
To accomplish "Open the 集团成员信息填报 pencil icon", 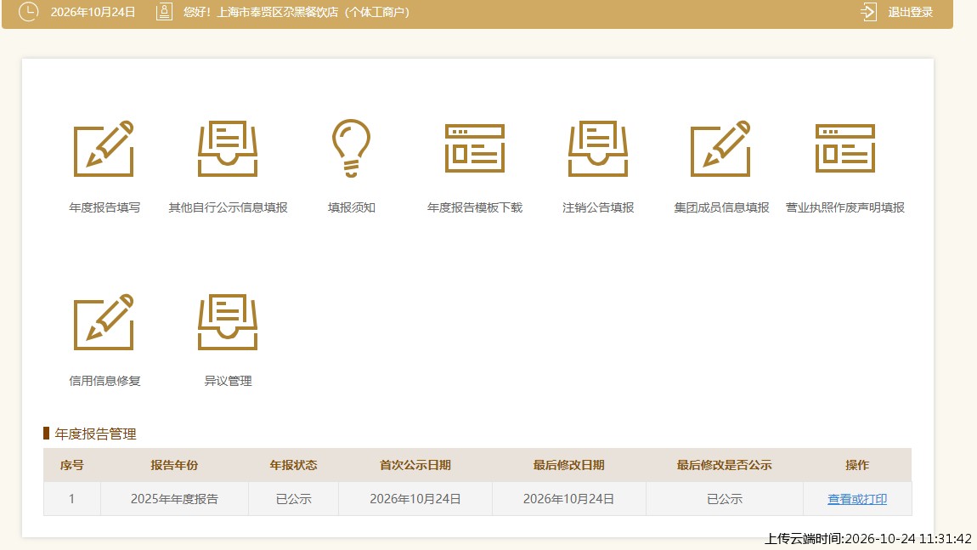I will point(721,149).
